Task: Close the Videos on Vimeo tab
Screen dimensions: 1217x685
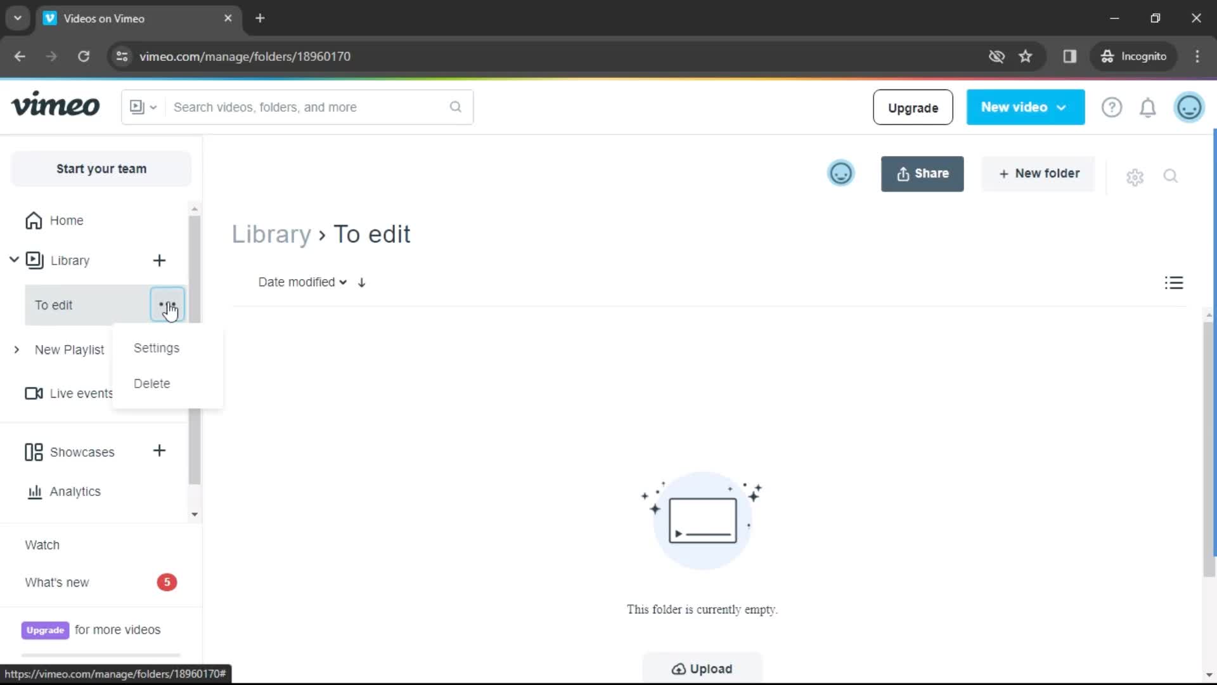Action: coord(228,18)
